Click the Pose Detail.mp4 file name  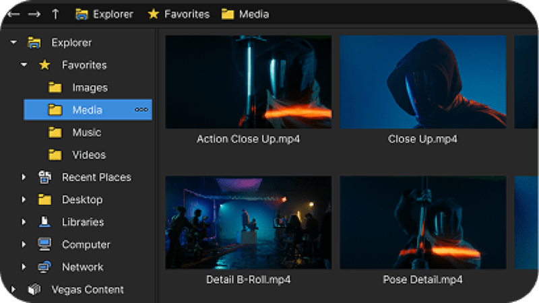point(423,279)
